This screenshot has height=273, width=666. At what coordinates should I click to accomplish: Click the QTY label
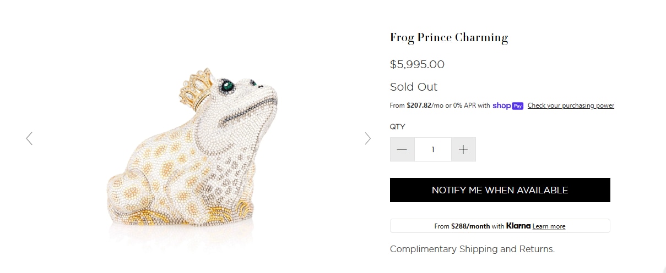[397, 127]
